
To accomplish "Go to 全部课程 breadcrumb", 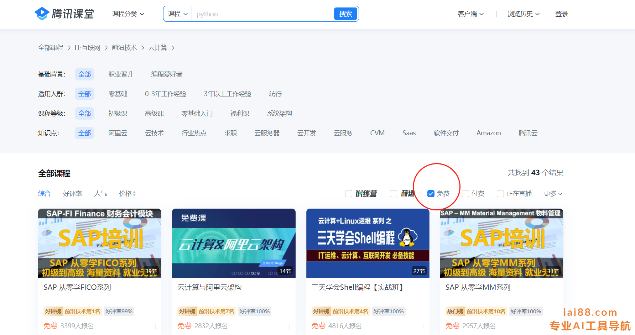I will click(51, 48).
